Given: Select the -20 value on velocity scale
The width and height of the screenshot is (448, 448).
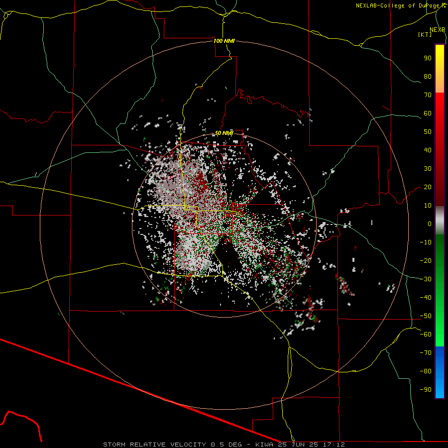Looking at the screenshot, I should click(x=426, y=260).
